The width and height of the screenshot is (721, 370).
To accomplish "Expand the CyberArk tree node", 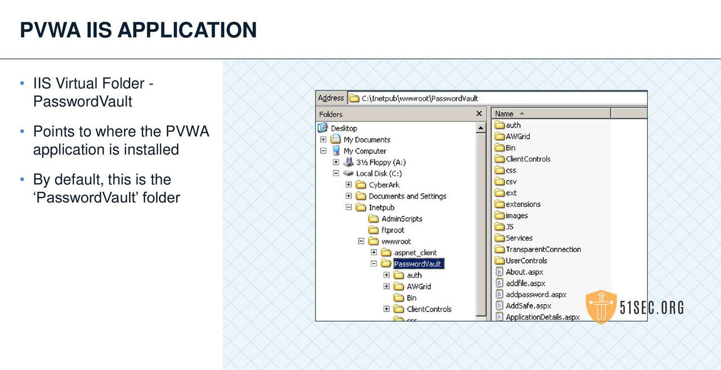I will [x=349, y=184].
